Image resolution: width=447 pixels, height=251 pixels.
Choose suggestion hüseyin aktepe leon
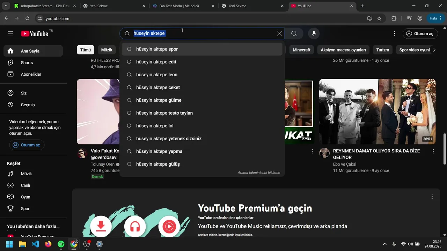point(202,75)
